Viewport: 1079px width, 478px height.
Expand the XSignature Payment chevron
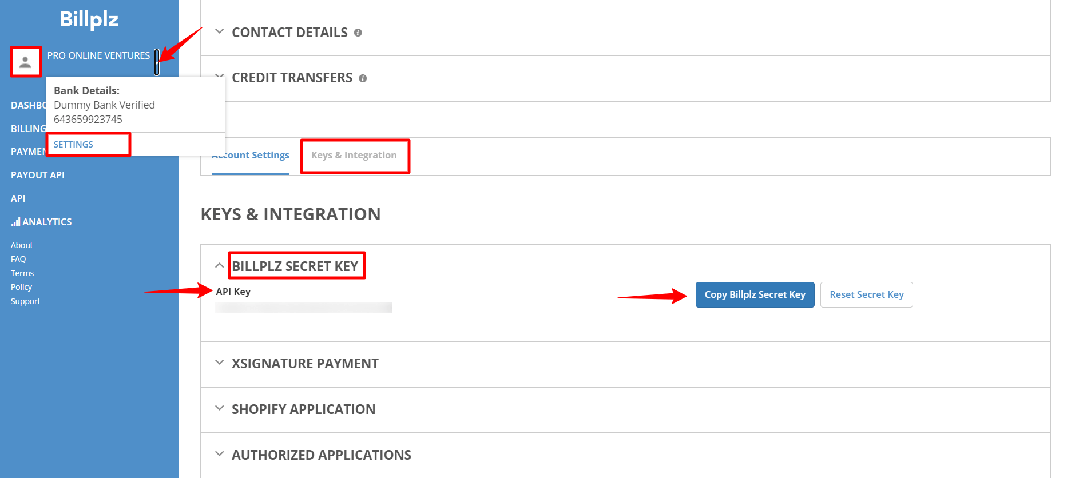[x=219, y=363]
